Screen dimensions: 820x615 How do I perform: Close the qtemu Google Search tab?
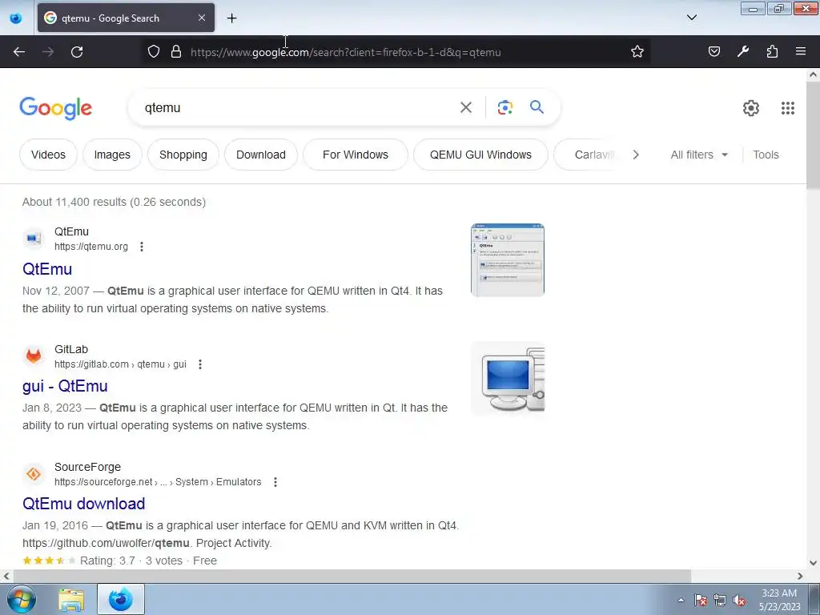201,18
